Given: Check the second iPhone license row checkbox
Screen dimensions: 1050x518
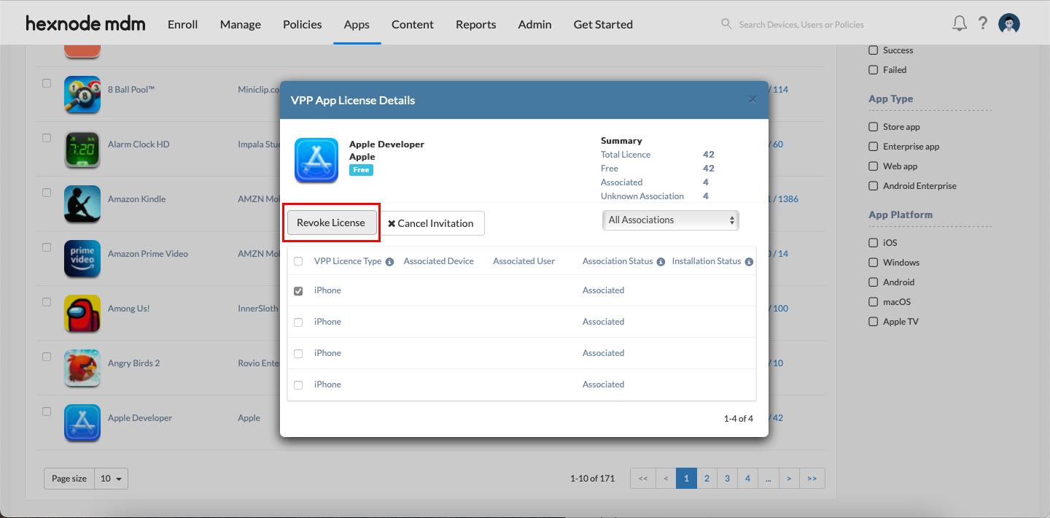Looking at the screenshot, I should point(298,322).
